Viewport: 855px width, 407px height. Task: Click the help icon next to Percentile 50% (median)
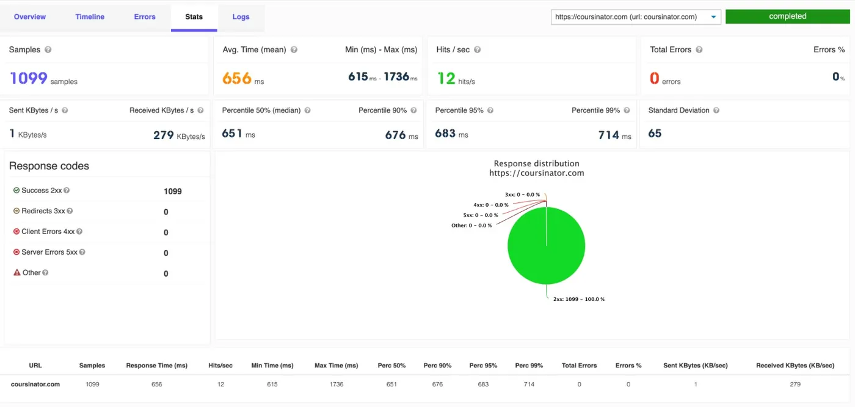pos(307,111)
